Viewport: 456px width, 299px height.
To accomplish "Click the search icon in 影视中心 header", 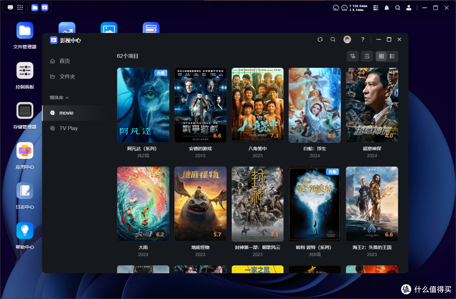I will (x=333, y=40).
